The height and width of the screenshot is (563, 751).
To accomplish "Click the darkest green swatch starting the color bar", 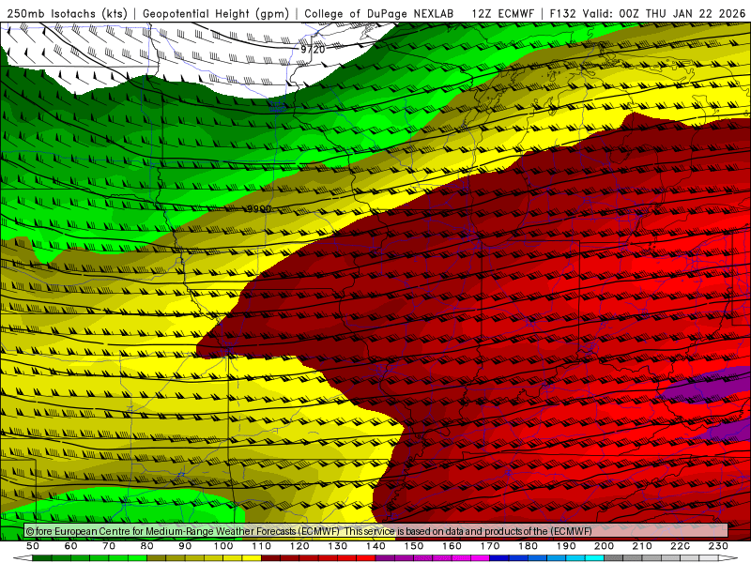I will 42,558.
